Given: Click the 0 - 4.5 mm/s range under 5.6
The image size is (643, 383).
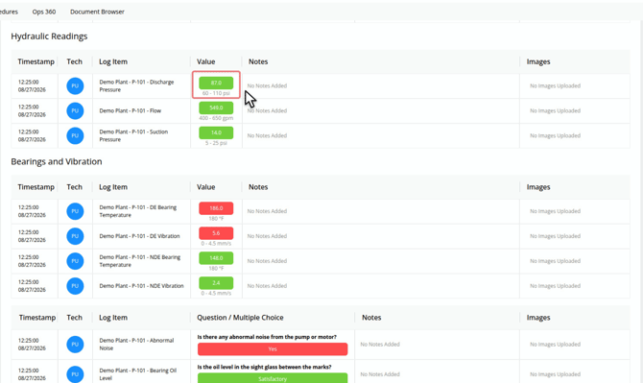Looking at the screenshot, I should coord(216,244).
